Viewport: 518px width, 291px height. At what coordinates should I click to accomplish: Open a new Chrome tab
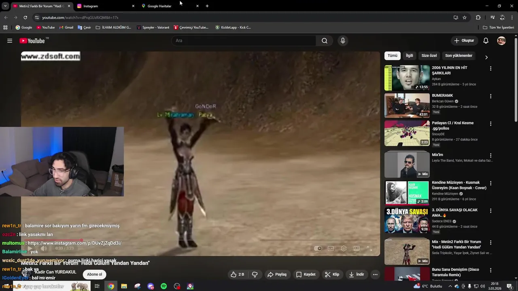(207, 6)
